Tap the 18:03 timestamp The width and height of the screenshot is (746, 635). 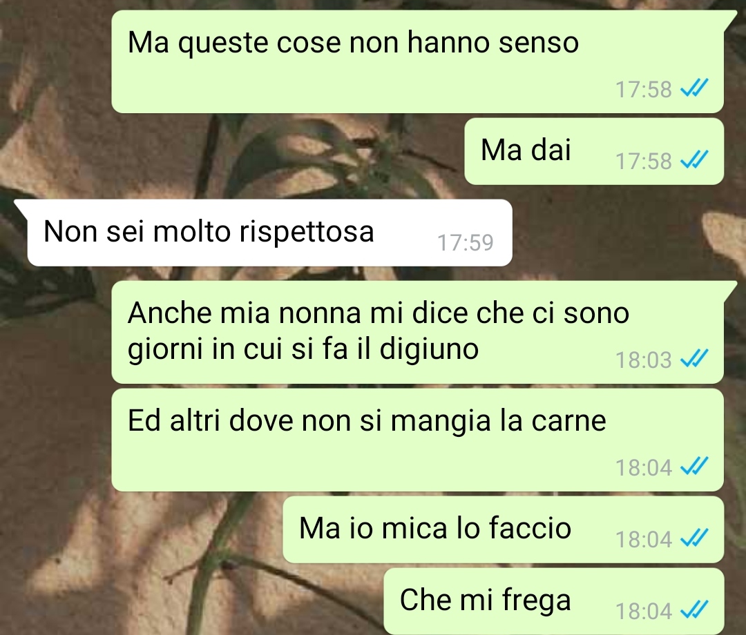click(x=644, y=360)
